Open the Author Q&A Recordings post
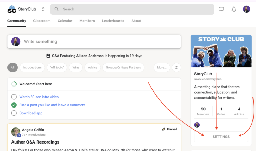This screenshot has width=256, height=151. [x=35, y=142]
